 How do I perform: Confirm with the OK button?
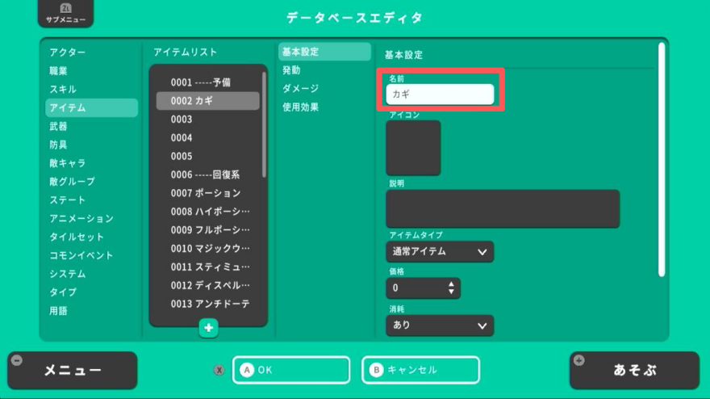(291, 370)
